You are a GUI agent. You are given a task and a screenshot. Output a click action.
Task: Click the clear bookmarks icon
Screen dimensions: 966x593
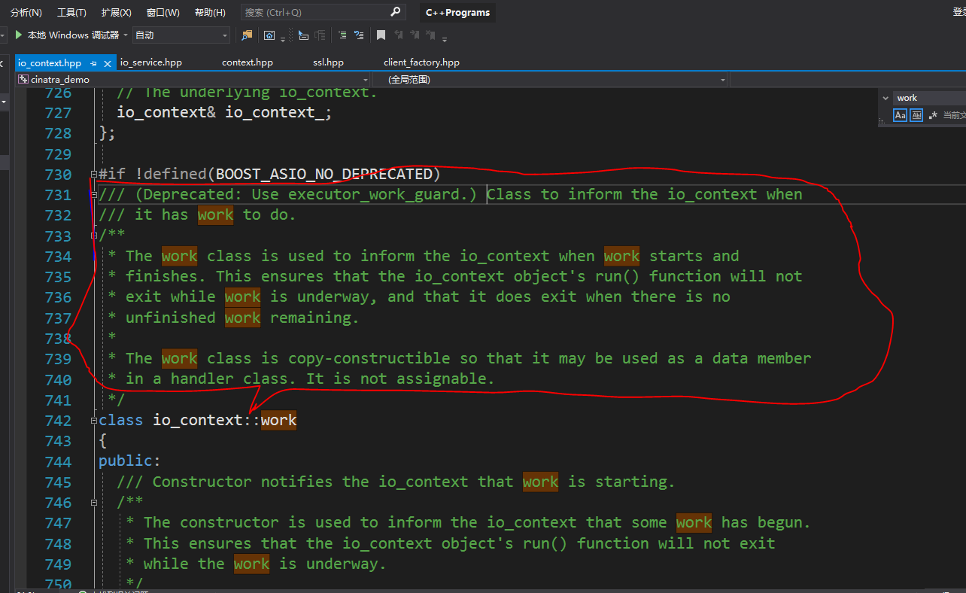click(430, 35)
